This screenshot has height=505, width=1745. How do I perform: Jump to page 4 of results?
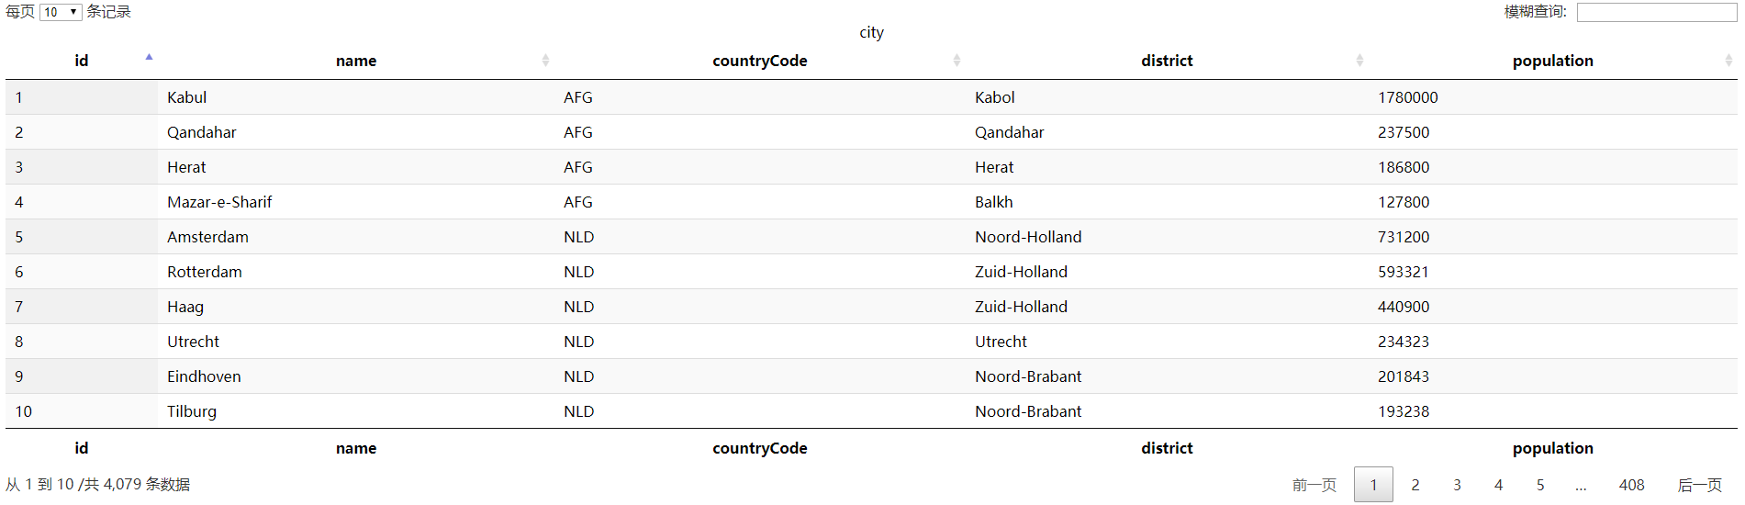(1498, 485)
